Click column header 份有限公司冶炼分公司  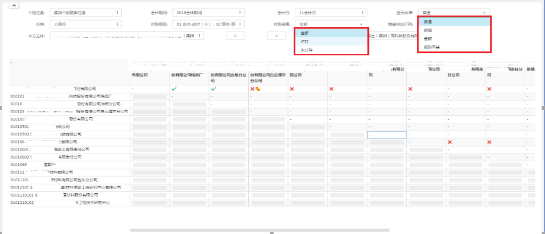pos(229,77)
